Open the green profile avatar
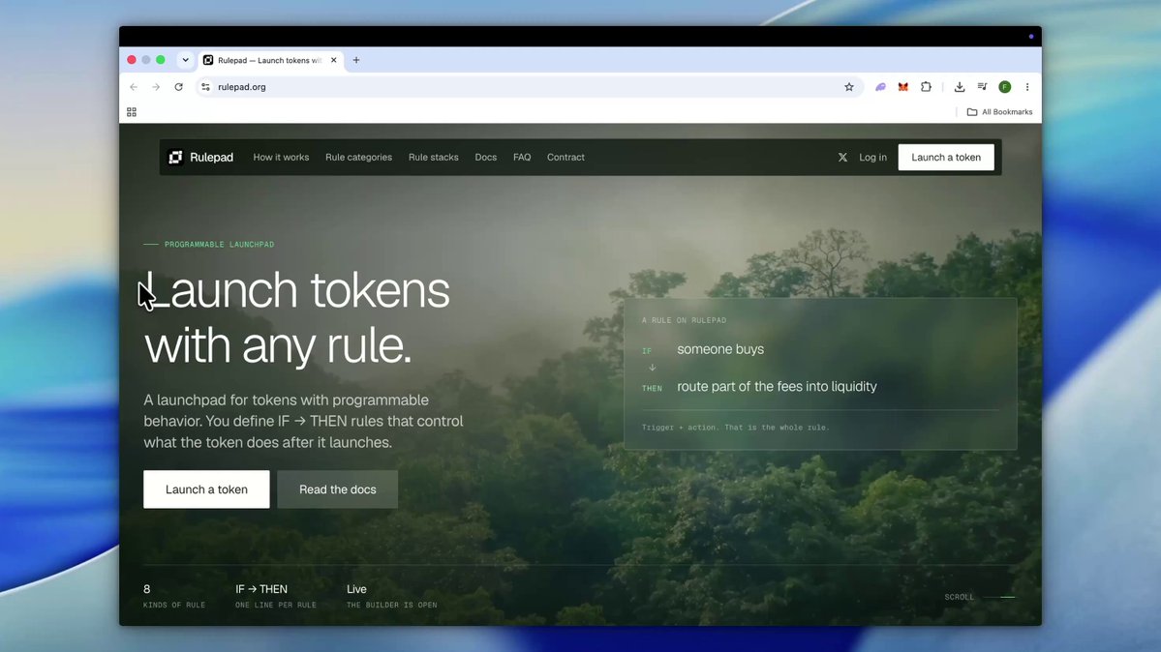Viewport: 1161px width, 652px height. click(x=1005, y=87)
